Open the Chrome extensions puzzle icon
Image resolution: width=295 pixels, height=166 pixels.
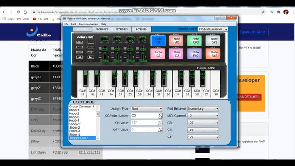point(279,12)
